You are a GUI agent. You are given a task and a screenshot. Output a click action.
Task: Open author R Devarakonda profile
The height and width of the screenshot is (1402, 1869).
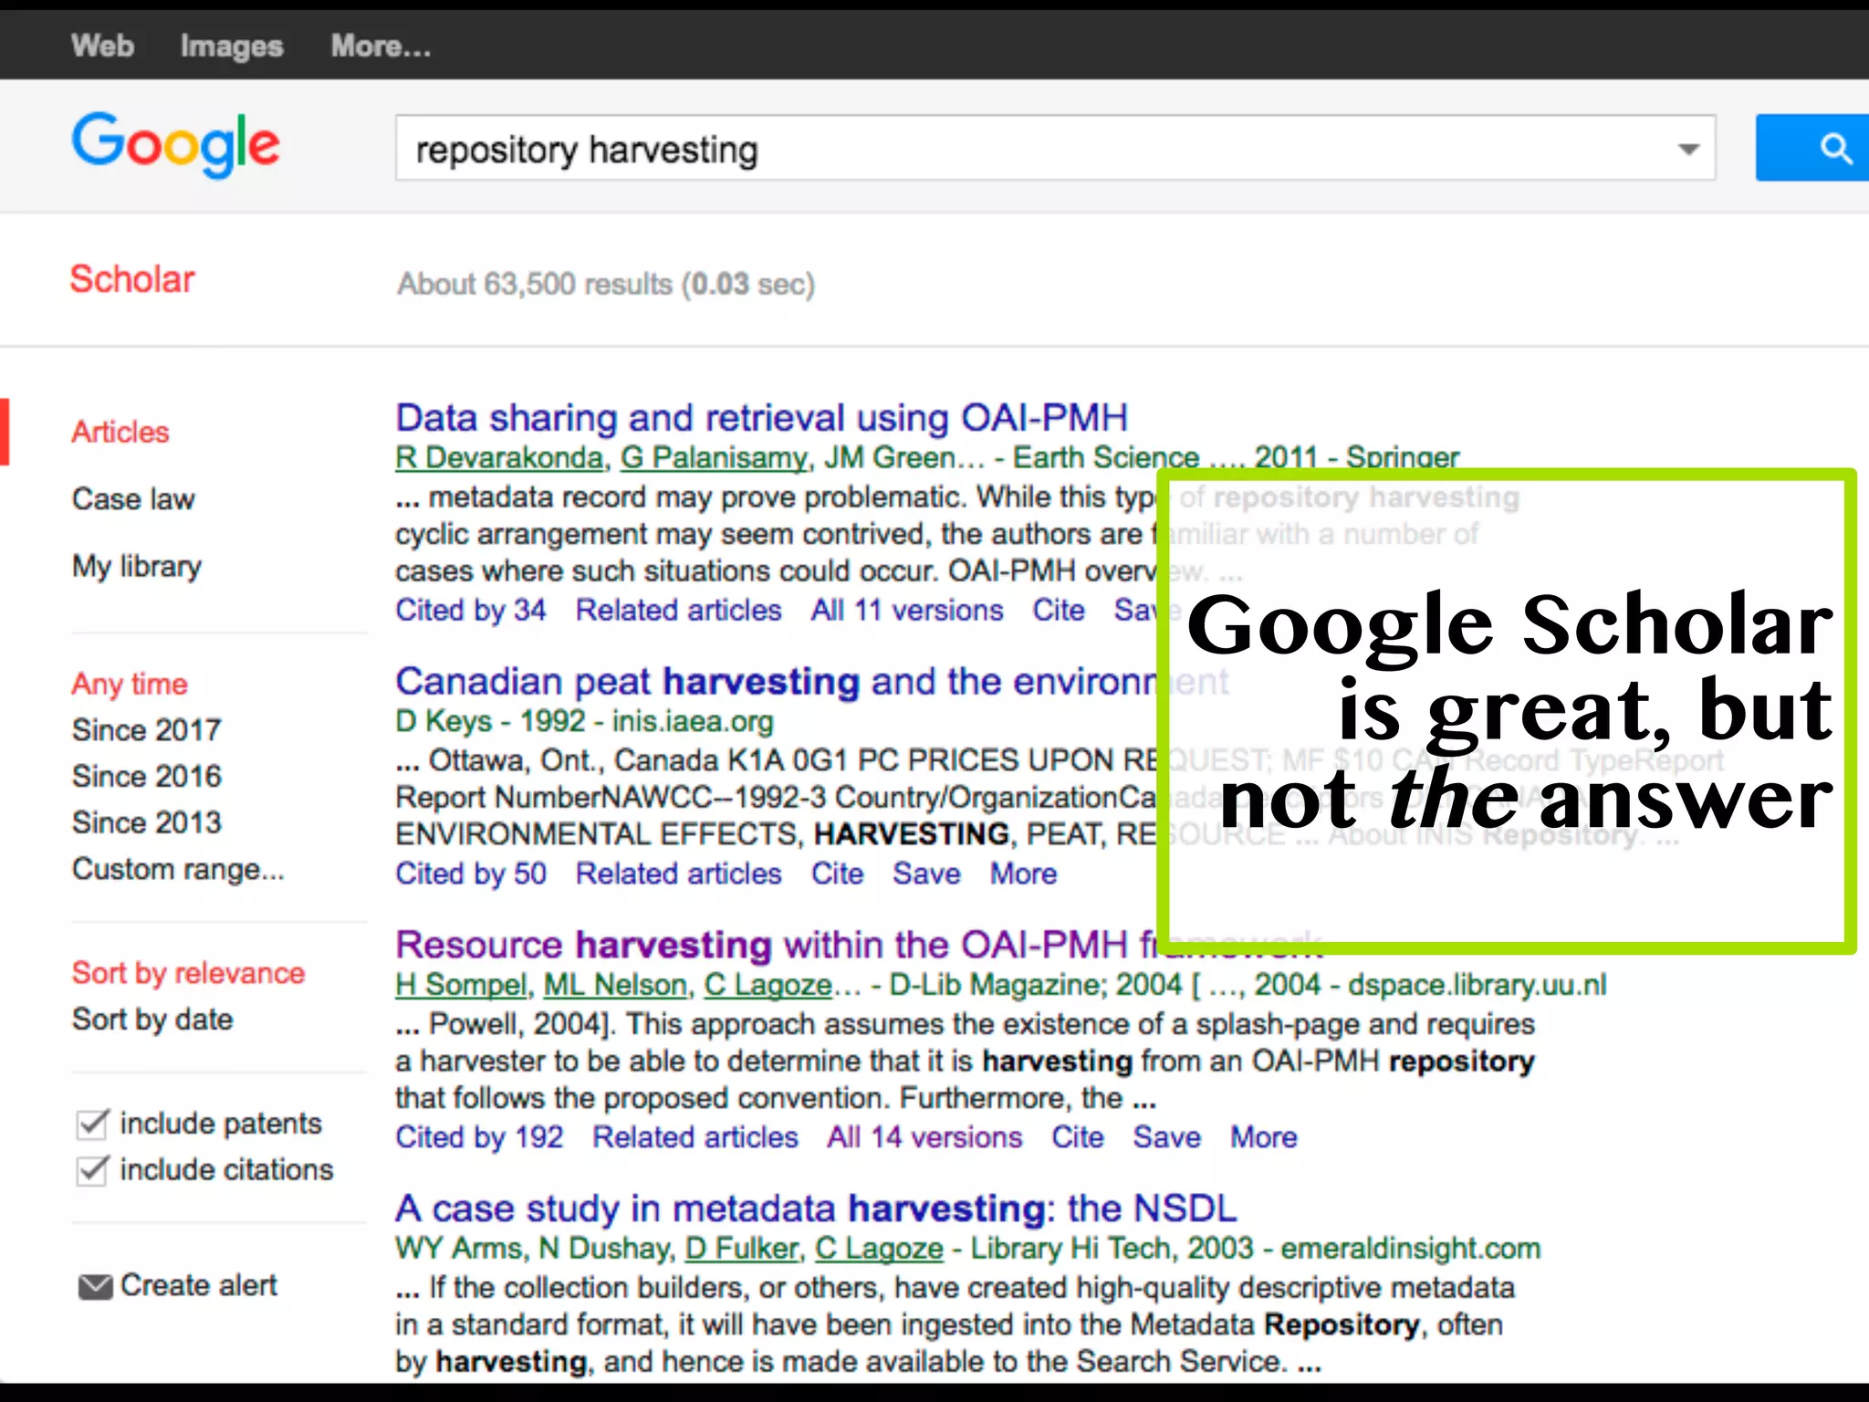[499, 457]
